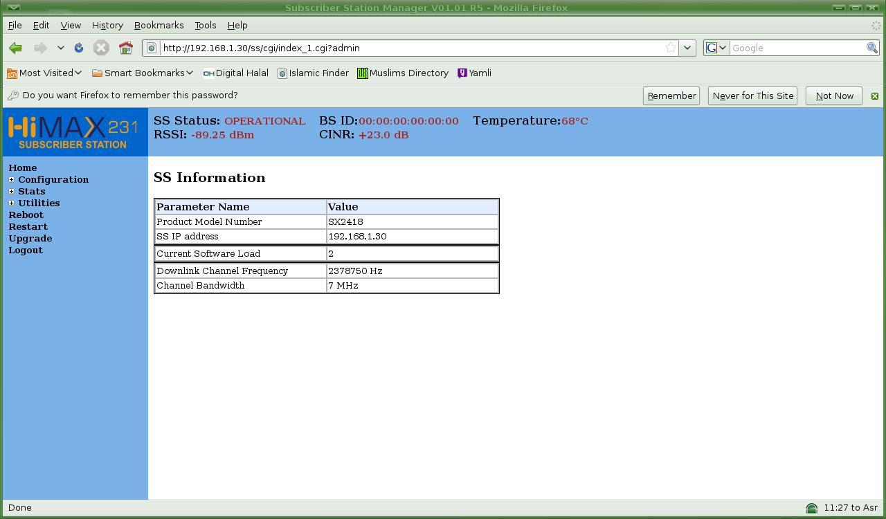This screenshot has width=886, height=519.
Task: Open the Yamli bookmark
Action: coord(474,73)
